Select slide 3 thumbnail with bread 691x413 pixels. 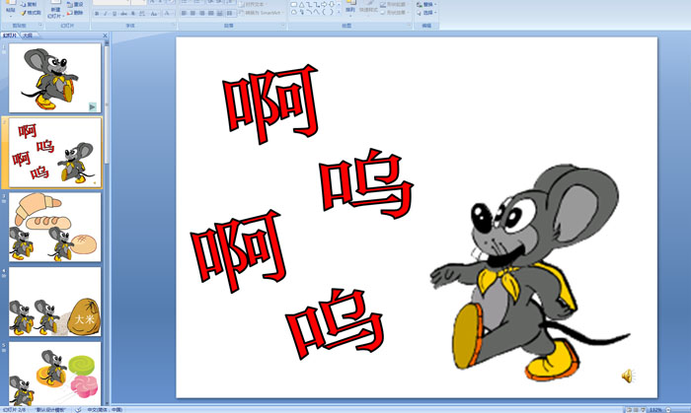[54, 227]
